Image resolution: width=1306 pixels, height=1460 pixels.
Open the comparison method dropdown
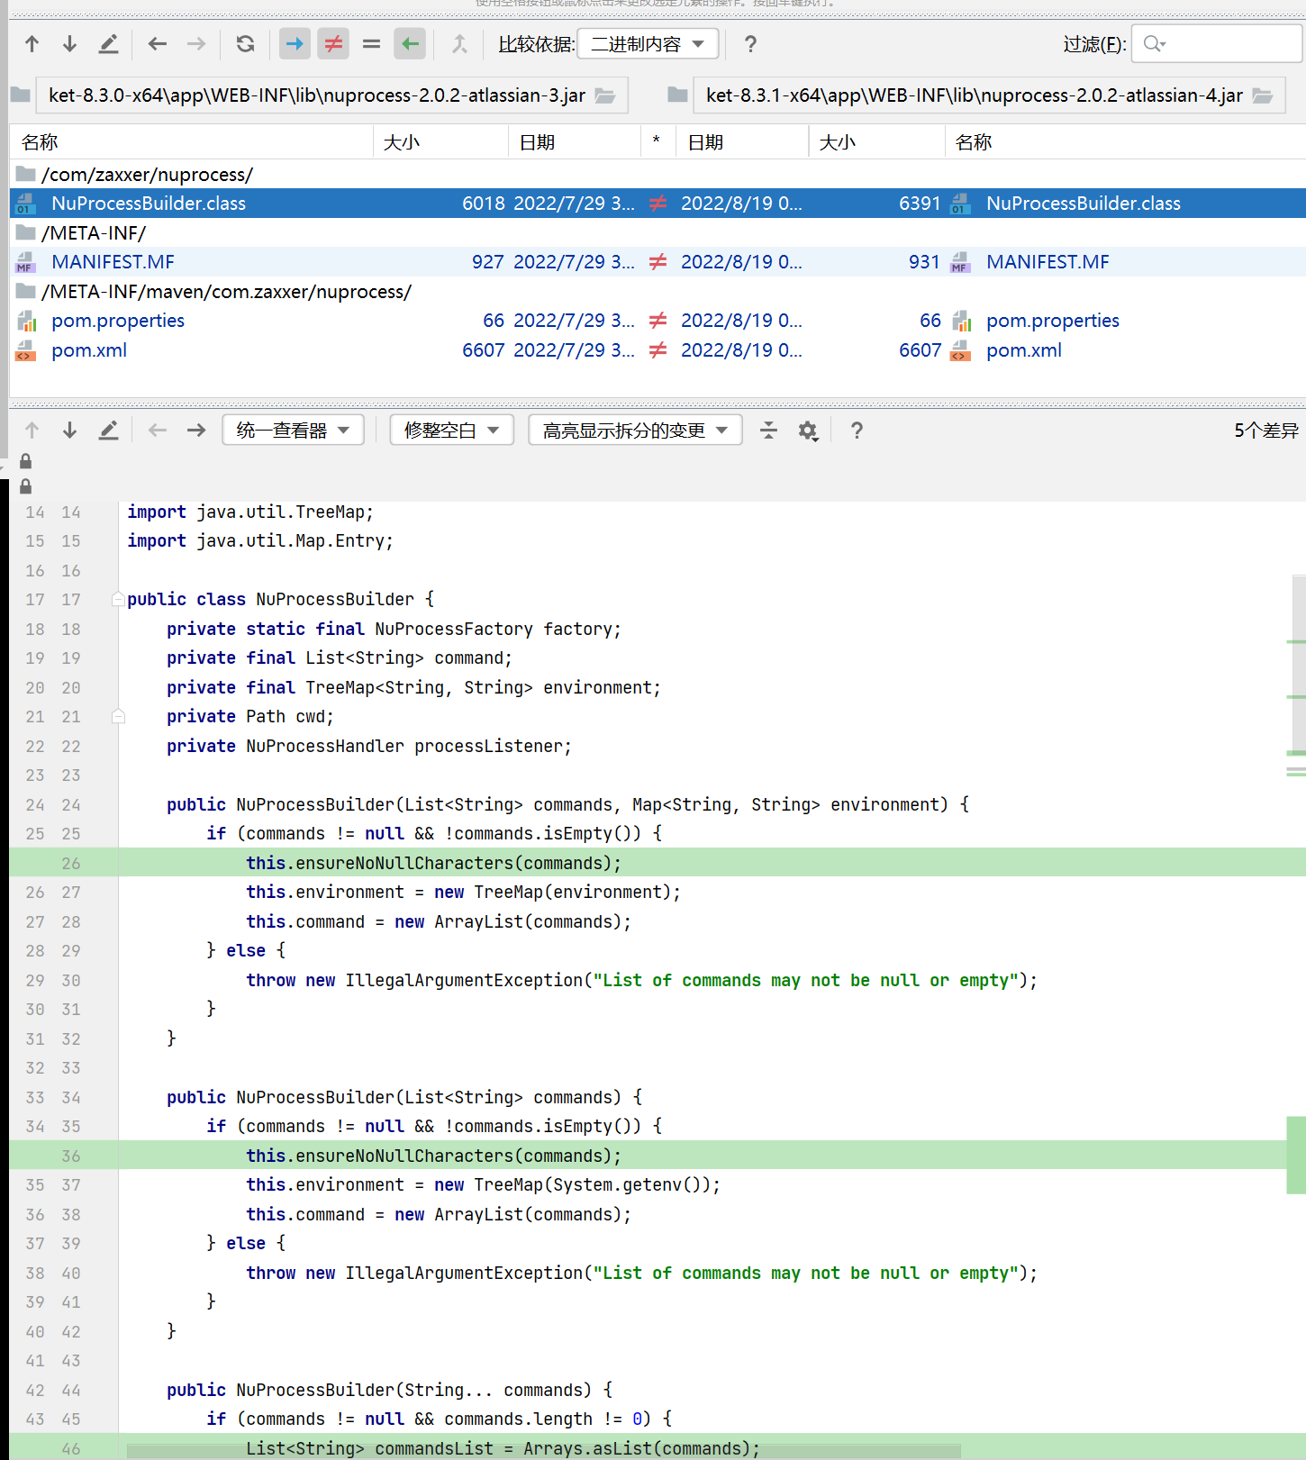pos(648,44)
